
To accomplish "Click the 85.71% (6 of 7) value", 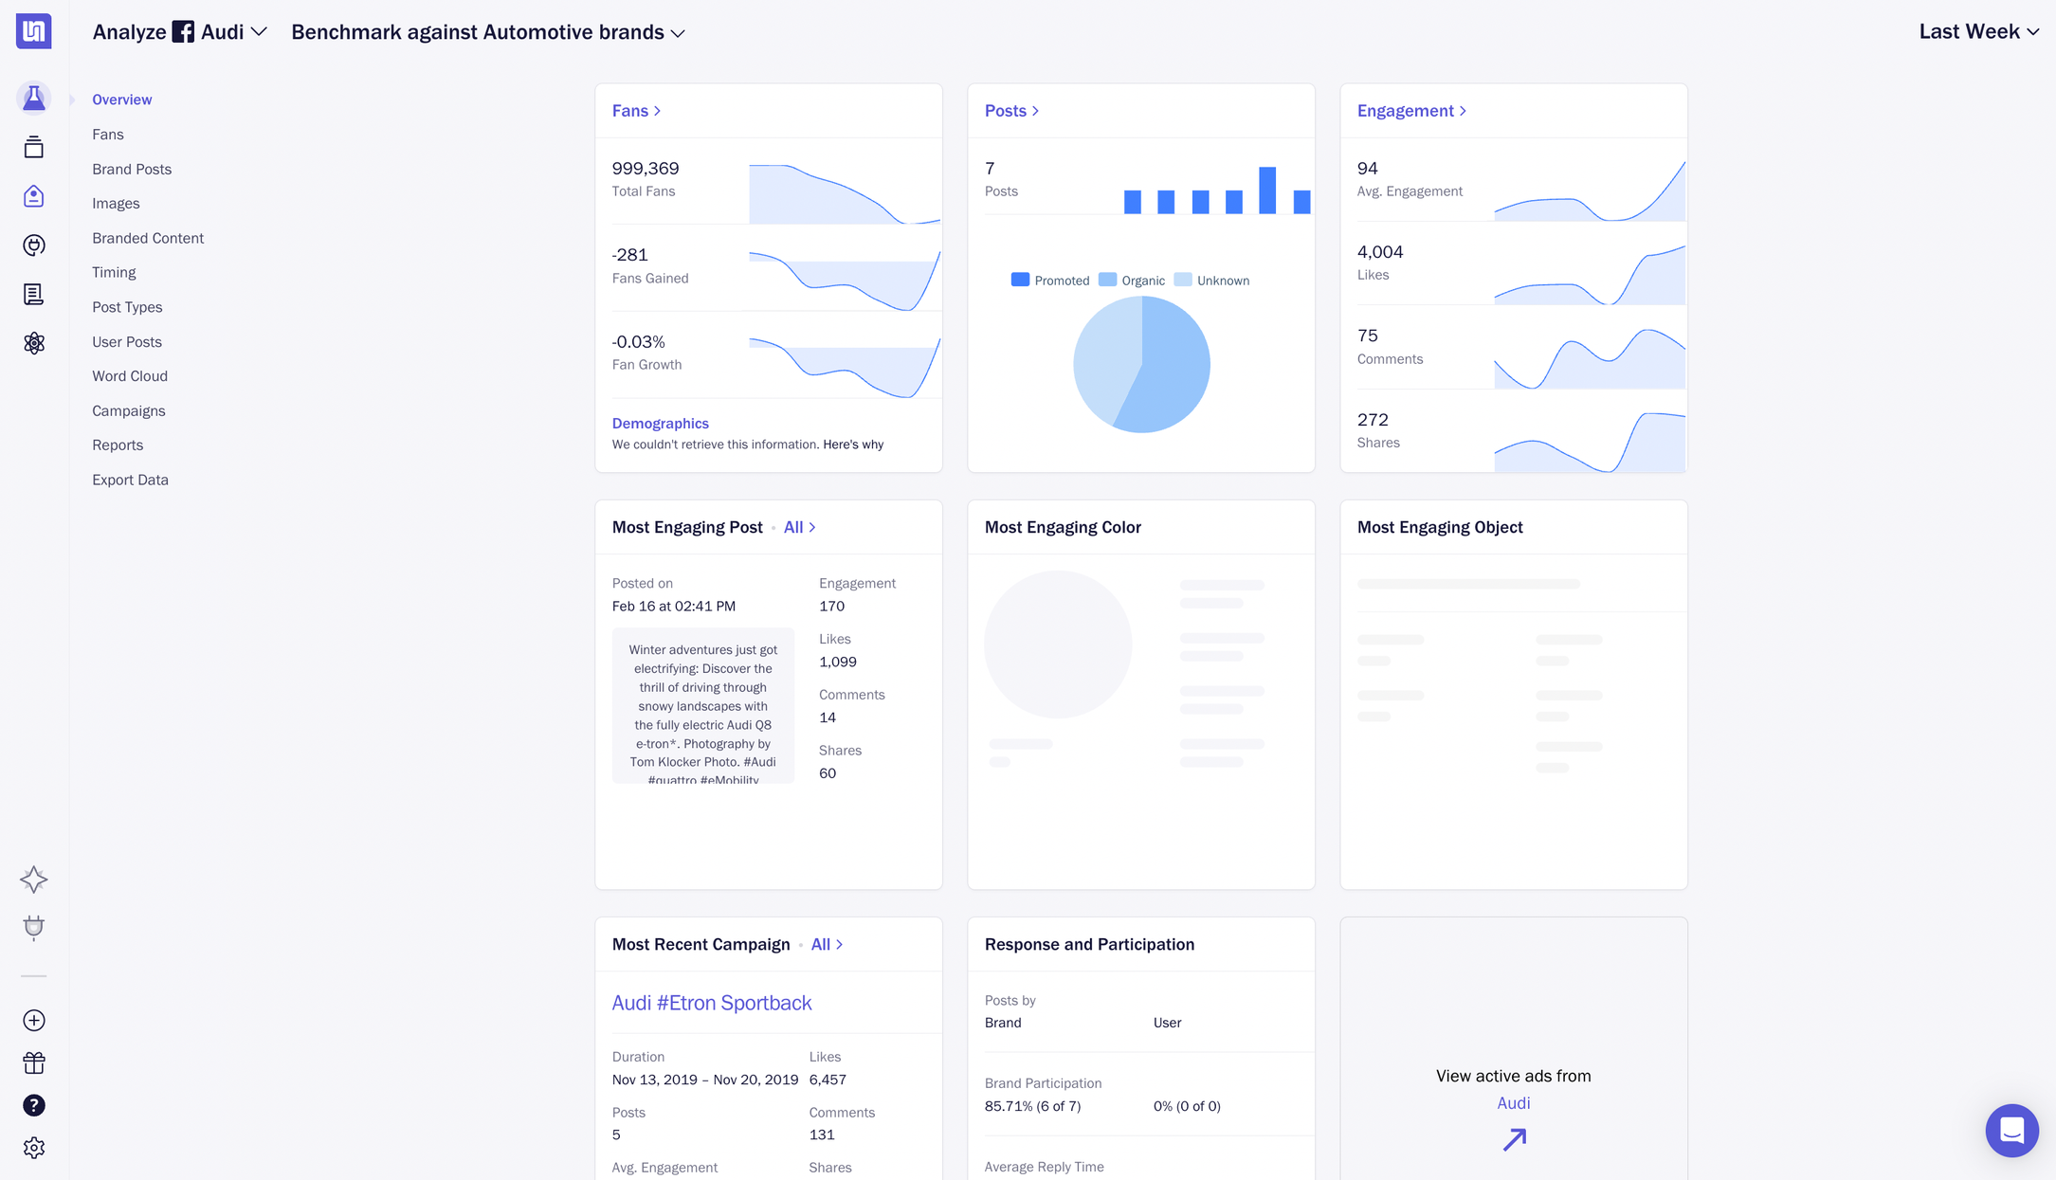I will pos(1032,1106).
